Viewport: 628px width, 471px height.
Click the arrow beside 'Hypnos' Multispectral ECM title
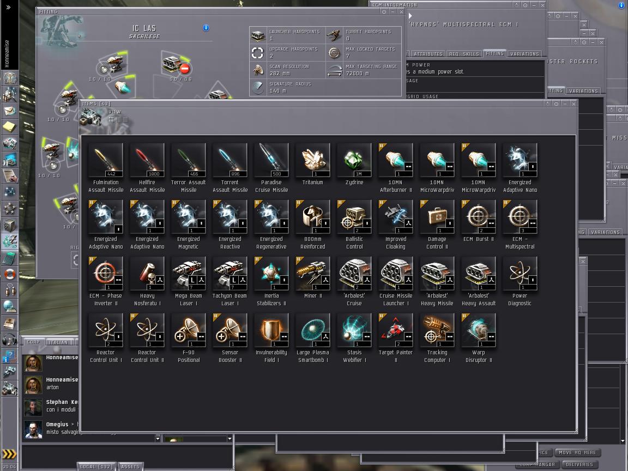click(410, 16)
